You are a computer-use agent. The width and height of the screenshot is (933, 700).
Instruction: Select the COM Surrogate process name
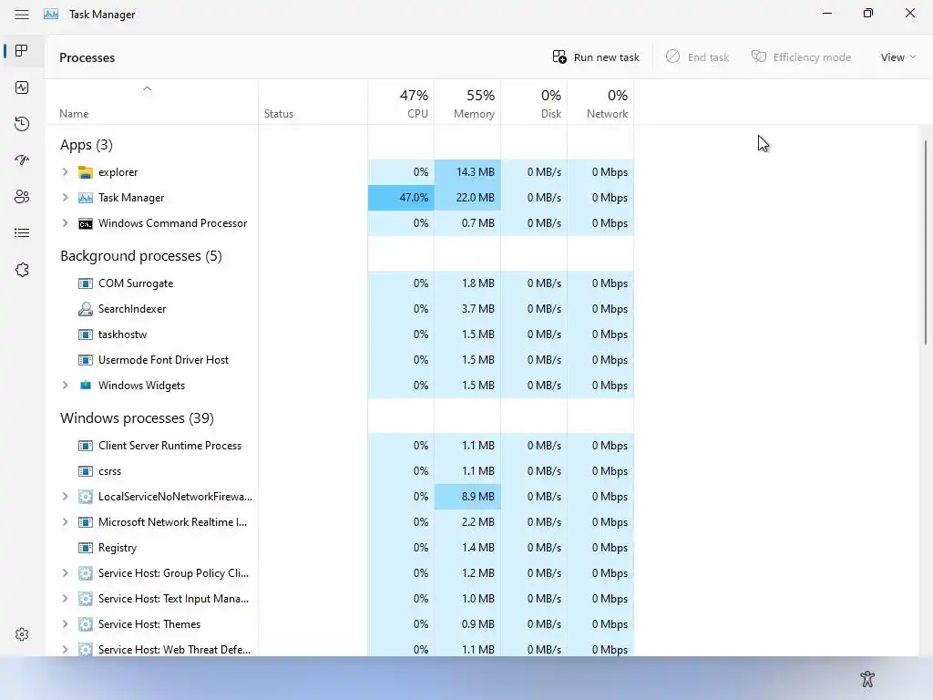pos(136,283)
